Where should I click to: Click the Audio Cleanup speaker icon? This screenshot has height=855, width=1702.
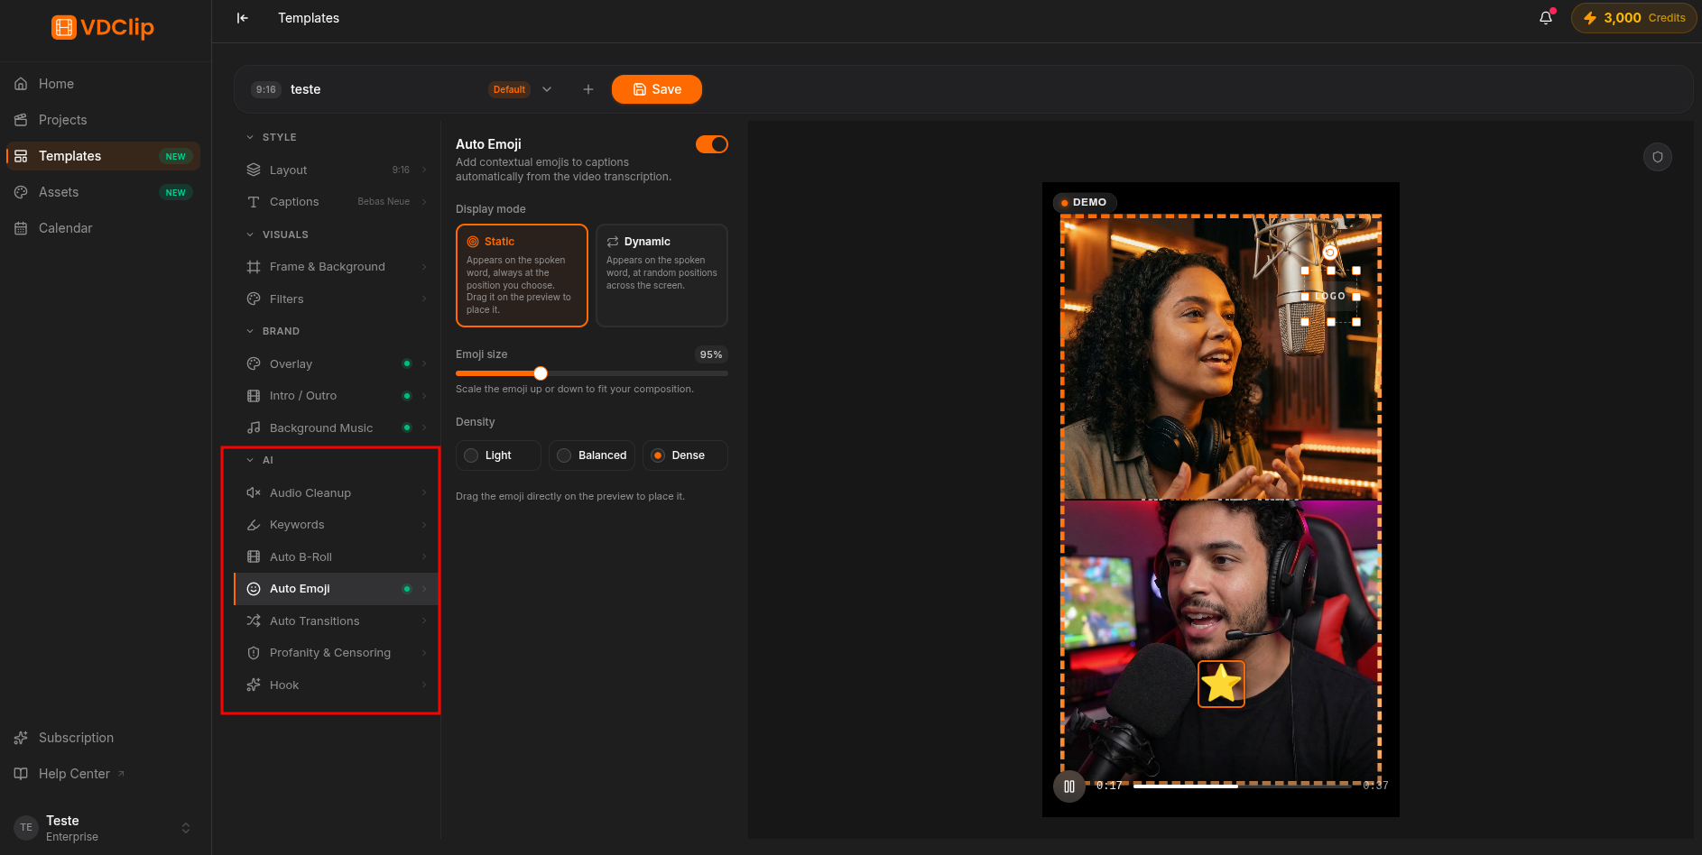click(x=254, y=492)
